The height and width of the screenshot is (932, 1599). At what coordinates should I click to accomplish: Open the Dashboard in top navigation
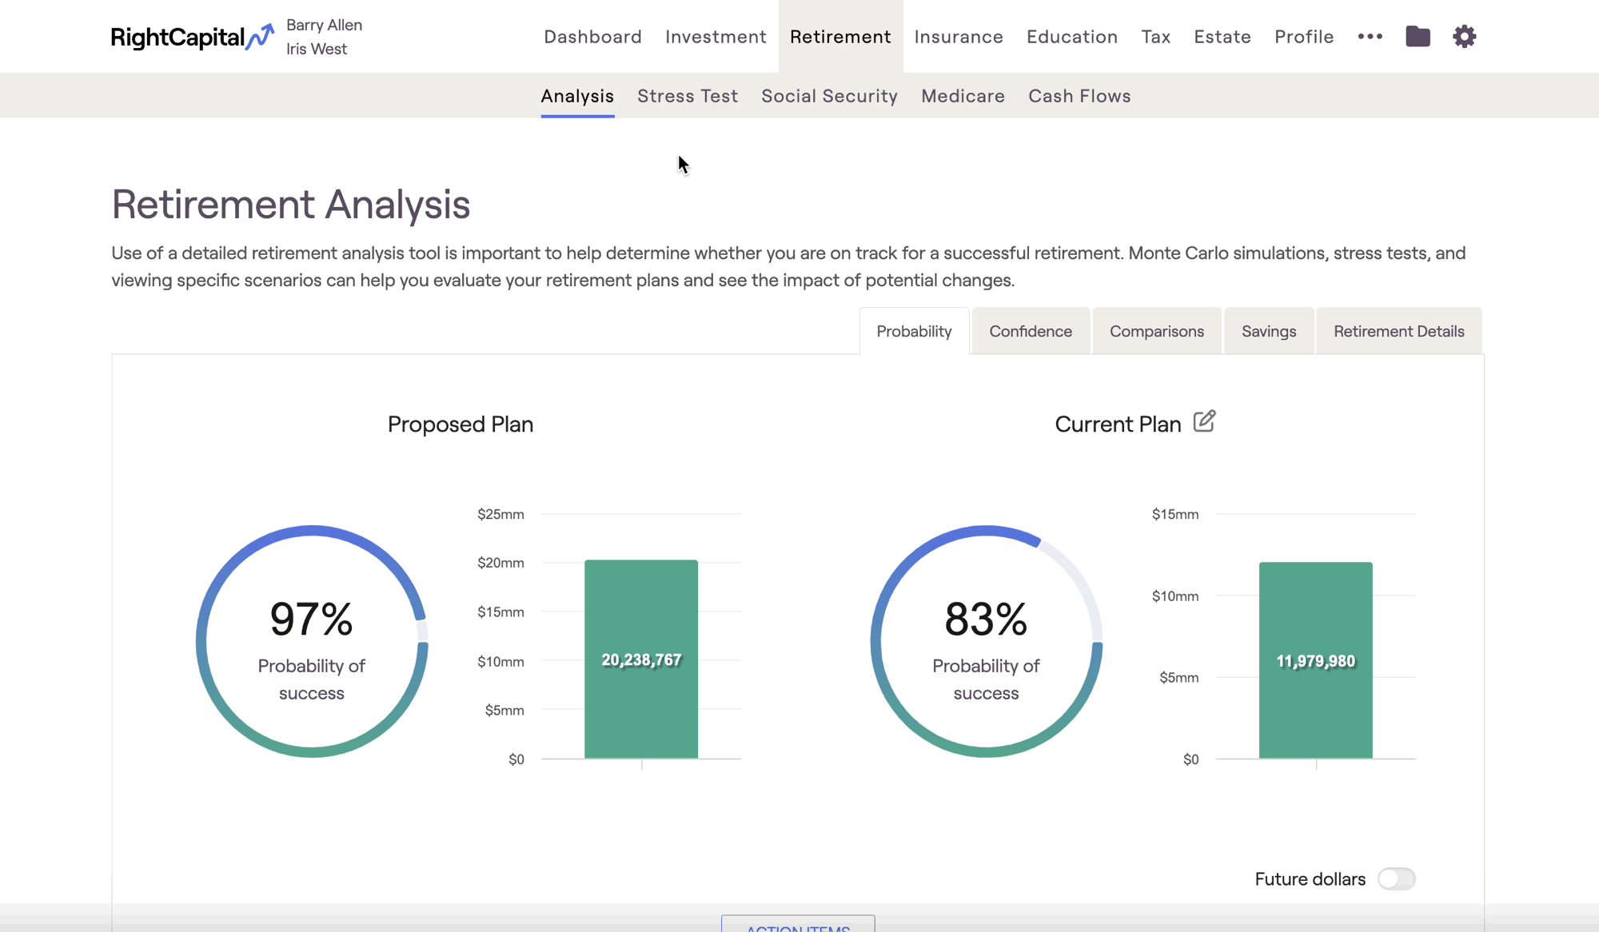click(592, 37)
